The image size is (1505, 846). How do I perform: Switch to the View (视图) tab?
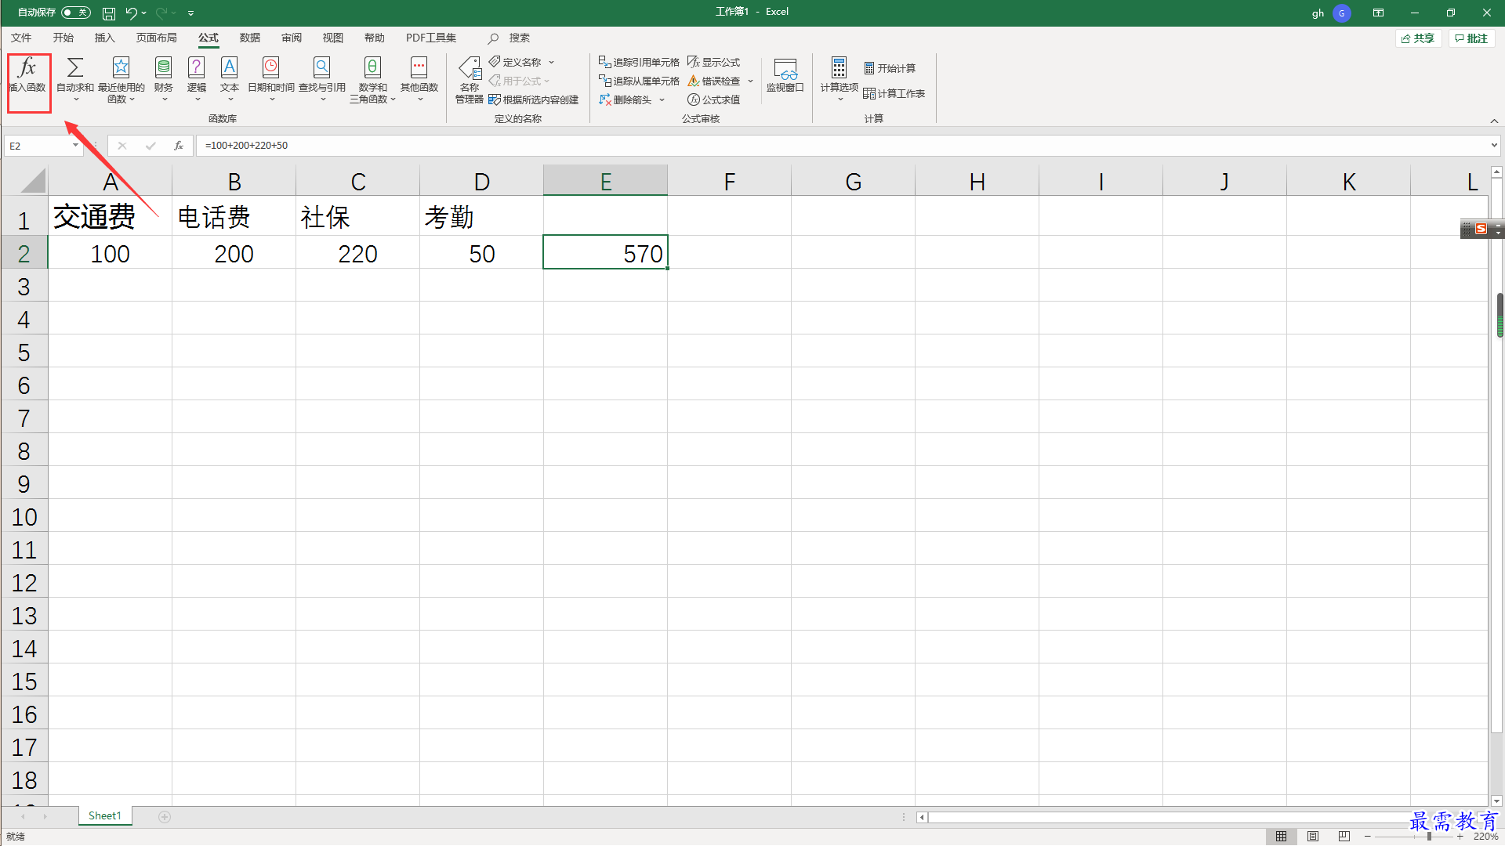pyautogui.click(x=333, y=38)
